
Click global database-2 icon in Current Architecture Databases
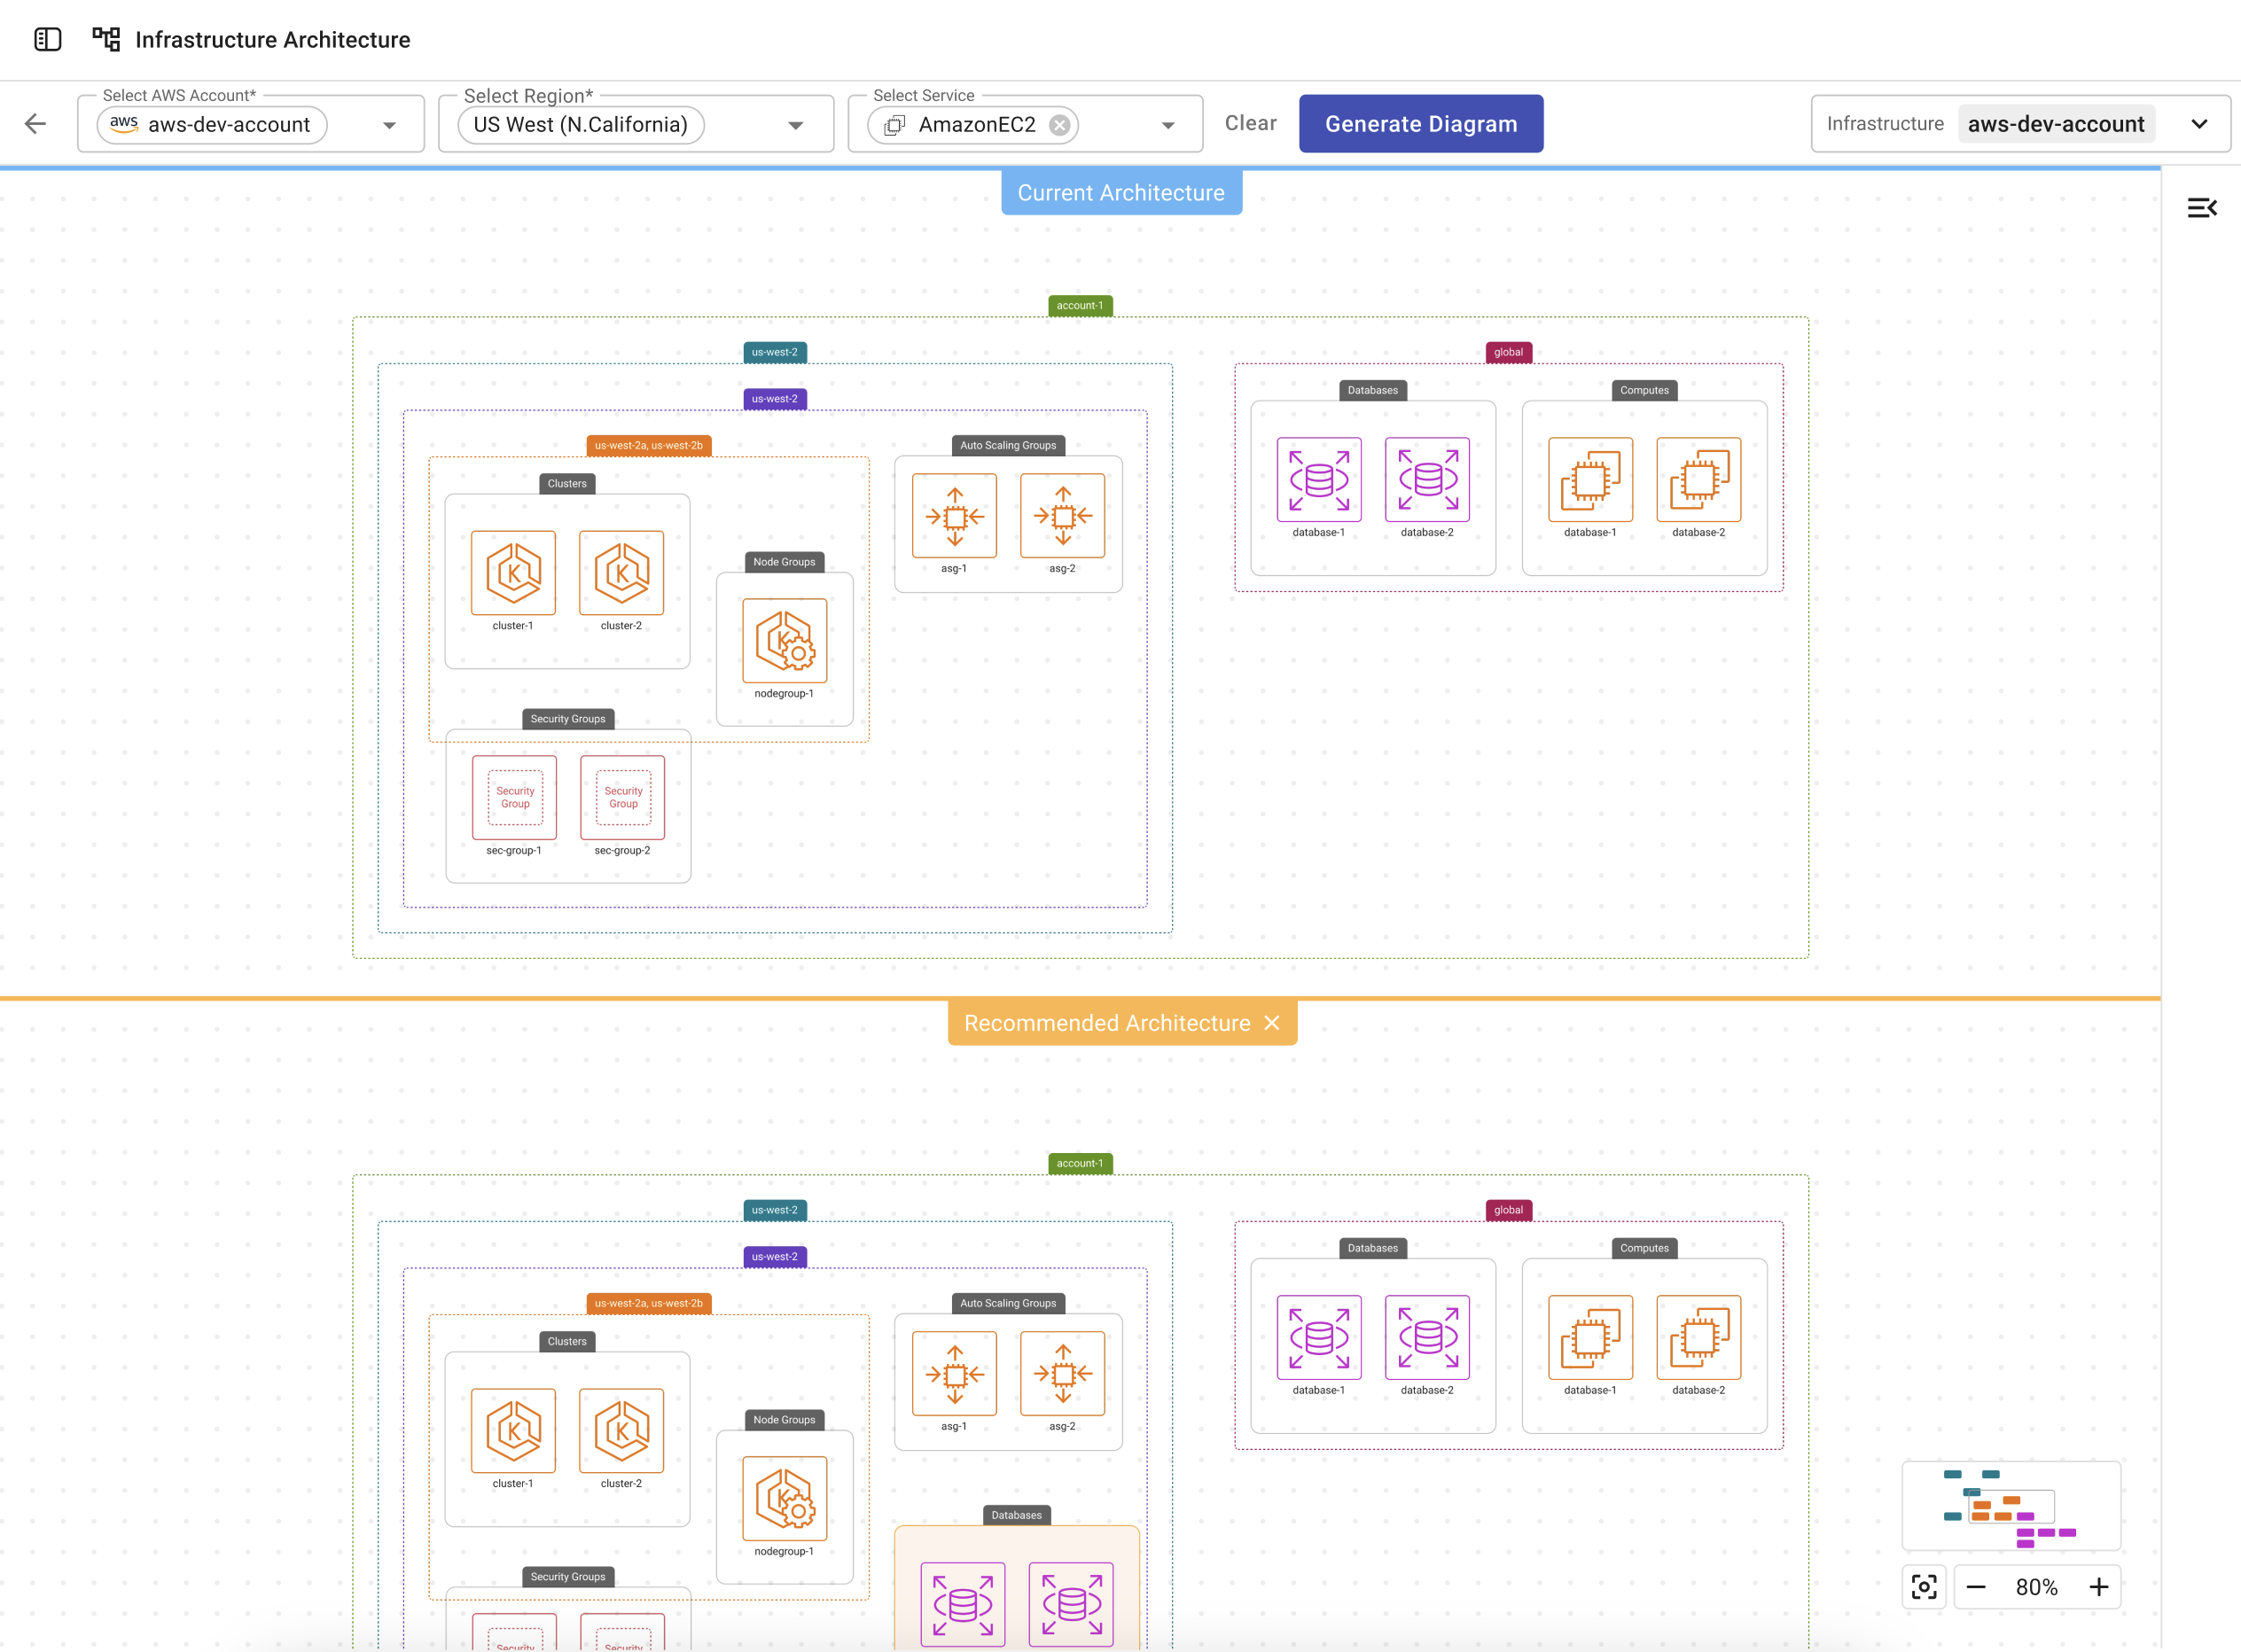click(1427, 480)
